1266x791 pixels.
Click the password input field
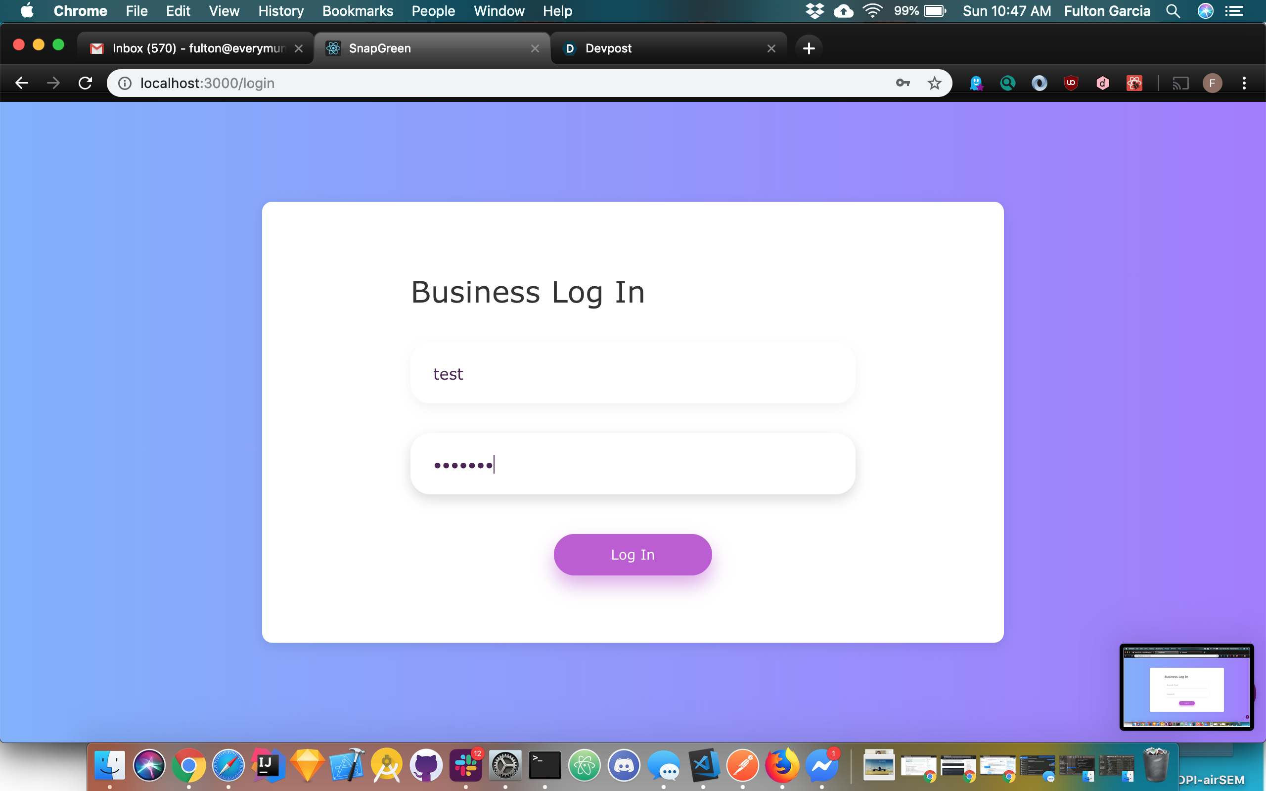click(x=633, y=464)
